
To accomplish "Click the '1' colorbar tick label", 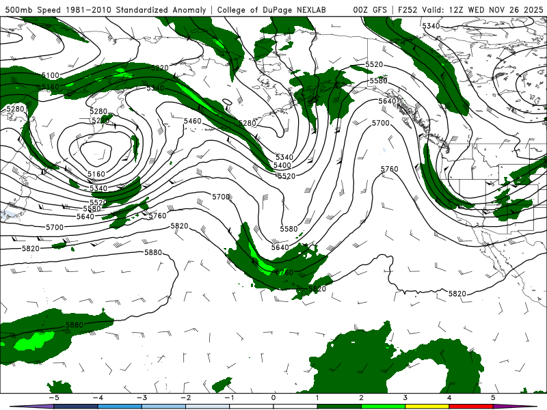I will [x=317, y=398].
